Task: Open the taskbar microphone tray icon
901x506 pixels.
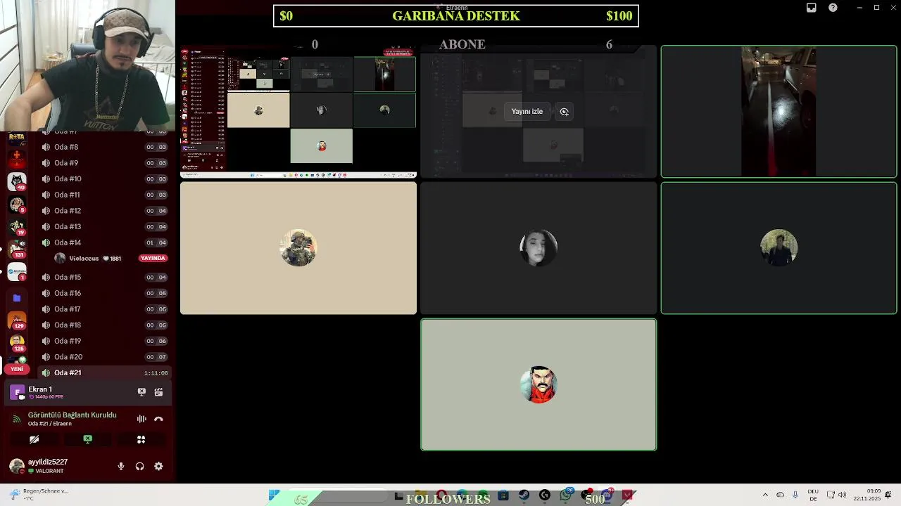Action: (795, 495)
